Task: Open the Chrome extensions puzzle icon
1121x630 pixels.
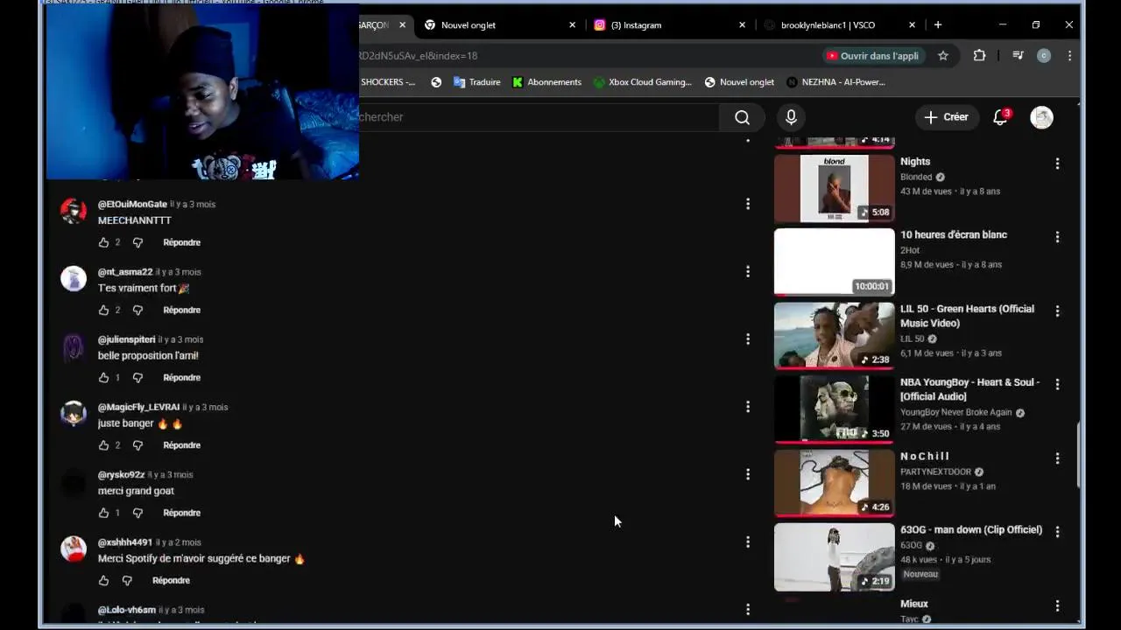Action: tap(979, 56)
